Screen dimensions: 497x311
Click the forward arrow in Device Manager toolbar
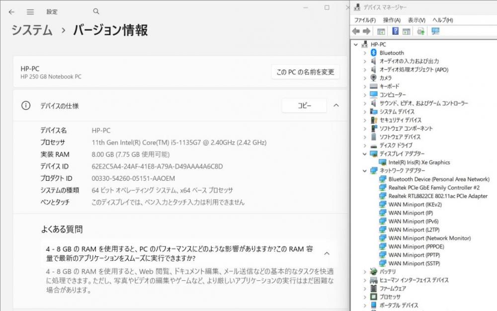pos(367,31)
